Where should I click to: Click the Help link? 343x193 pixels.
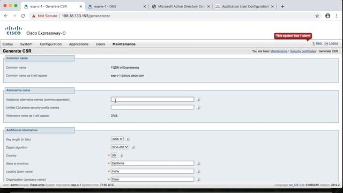(x=319, y=43)
